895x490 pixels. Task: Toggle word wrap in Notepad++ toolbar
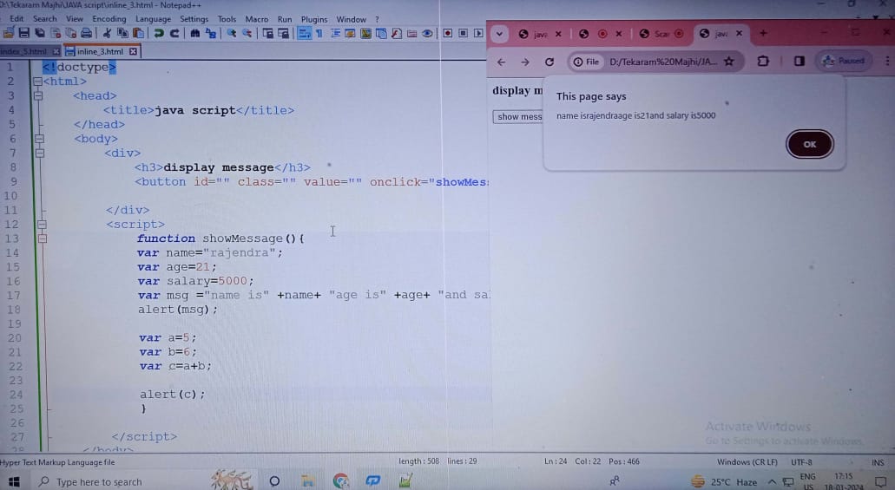[304, 34]
